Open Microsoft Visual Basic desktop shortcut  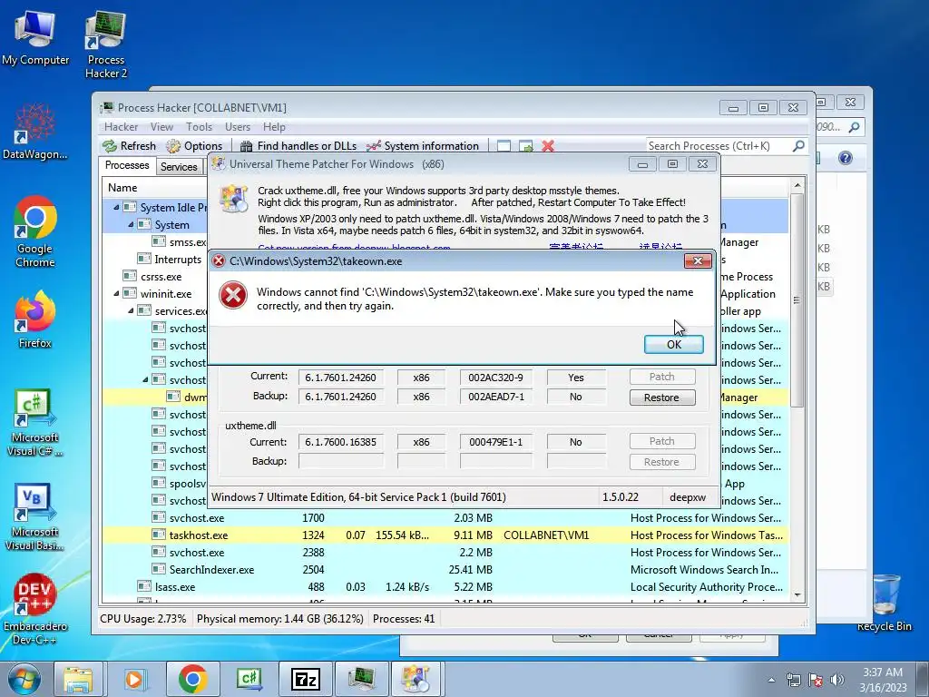coord(35,516)
